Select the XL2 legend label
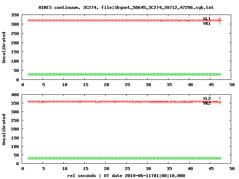 pyautogui.click(x=207, y=98)
